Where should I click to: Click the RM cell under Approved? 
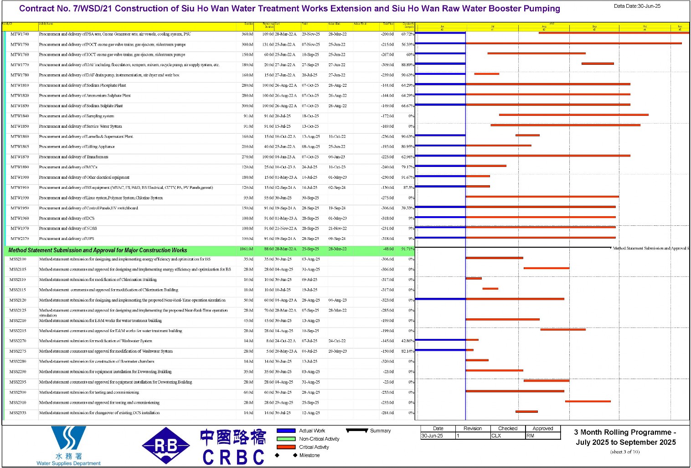click(x=543, y=436)
